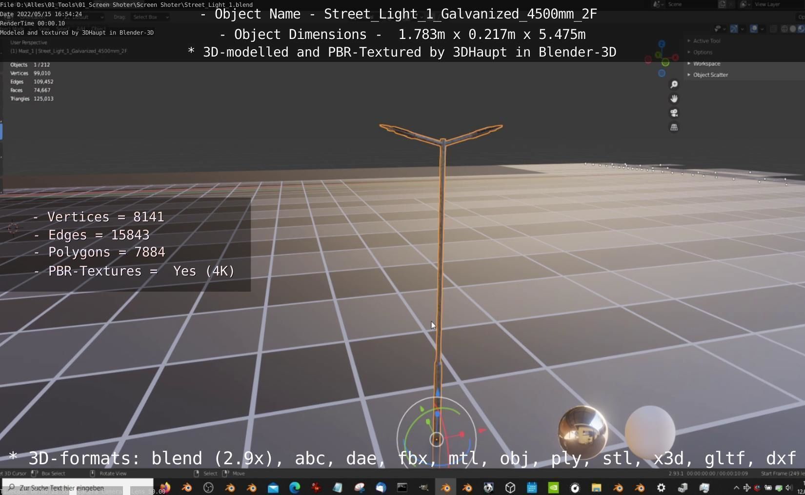Click the Windows search text box
805x495 pixels.
78,487
